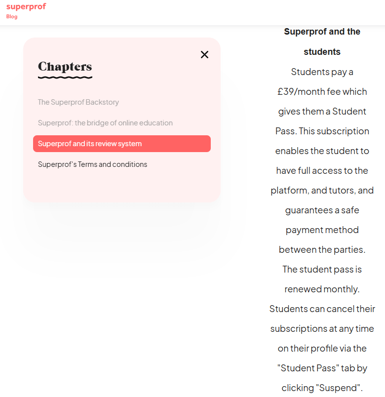Click the 'between the parties' line

[322, 249]
